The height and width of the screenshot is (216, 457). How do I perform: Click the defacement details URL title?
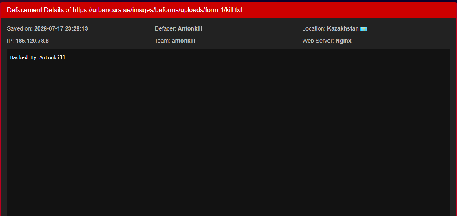[125, 10]
